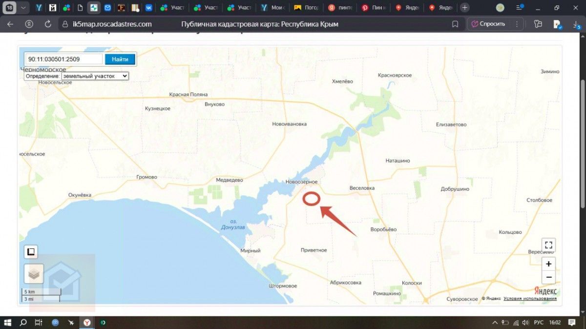The width and height of the screenshot is (586, 329).
Task: Open 'Условия использования' link
Action: coord(530,298)
